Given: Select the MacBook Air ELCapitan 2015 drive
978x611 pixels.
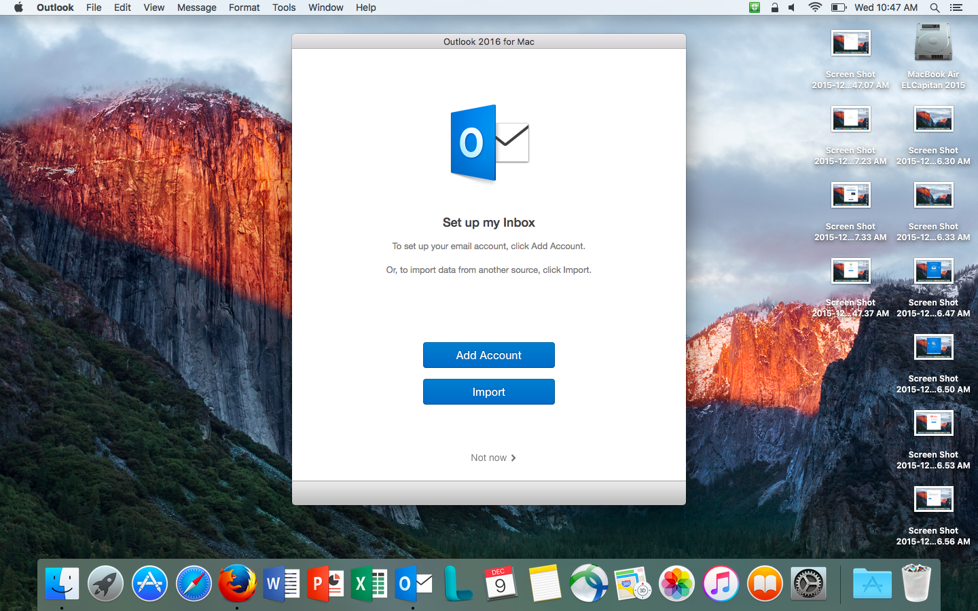Looking at the screenshot, I should pyautogui.click(x=933, y=44).
